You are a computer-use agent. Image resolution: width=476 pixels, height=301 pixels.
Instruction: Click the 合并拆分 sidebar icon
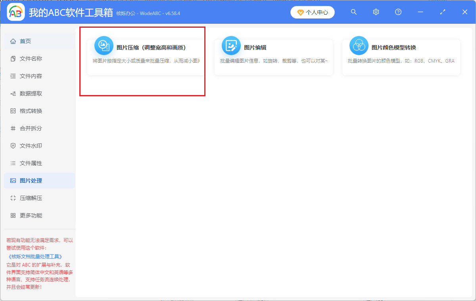(x=13, y=128)
